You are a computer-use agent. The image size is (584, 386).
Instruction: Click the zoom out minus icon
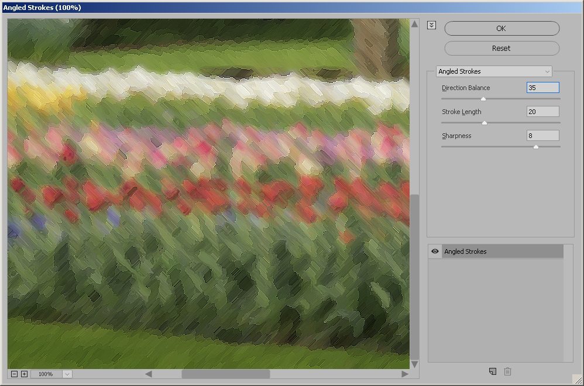14,374
